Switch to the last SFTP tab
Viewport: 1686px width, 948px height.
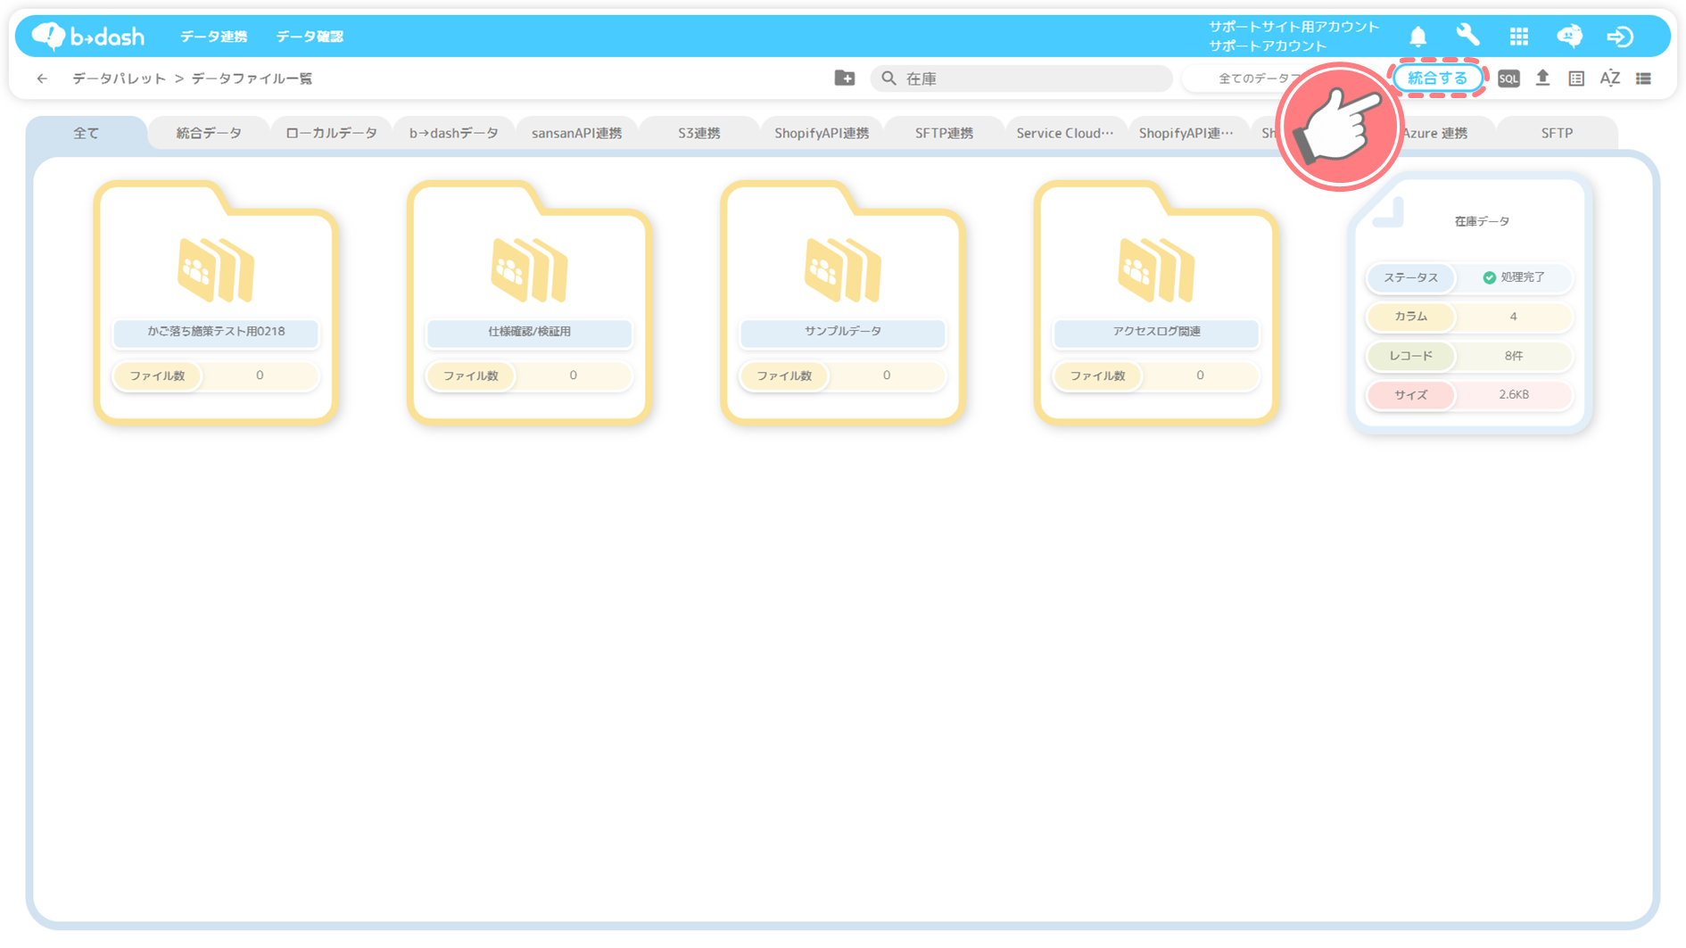(1557, 133)
